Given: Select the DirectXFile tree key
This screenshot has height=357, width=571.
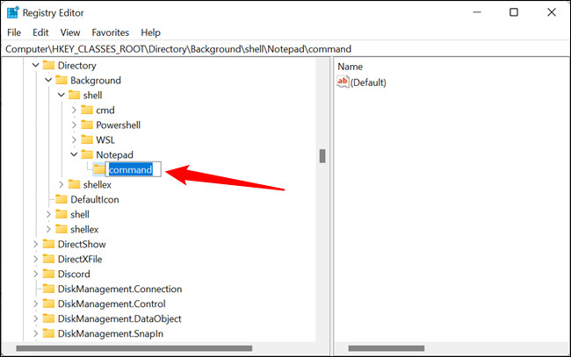Looking at the screenshot, I should (x=80, y=260).
